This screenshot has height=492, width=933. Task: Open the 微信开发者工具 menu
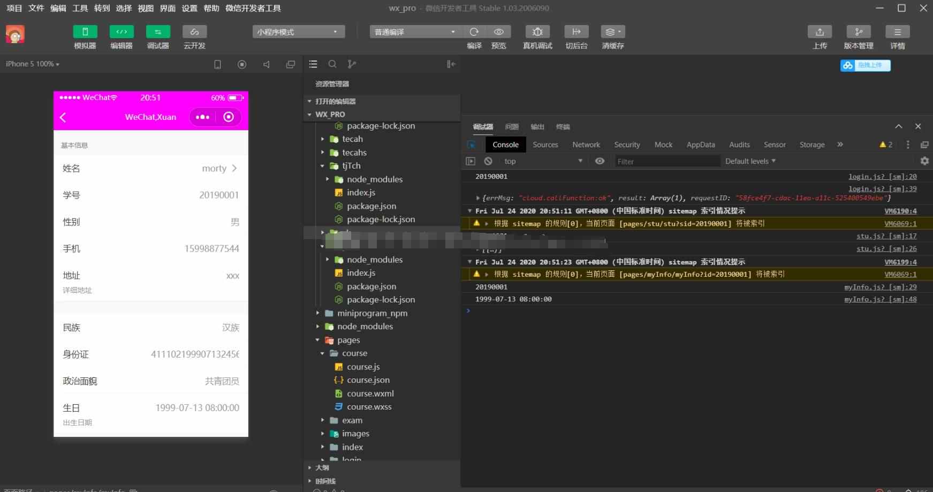(253, 8)
